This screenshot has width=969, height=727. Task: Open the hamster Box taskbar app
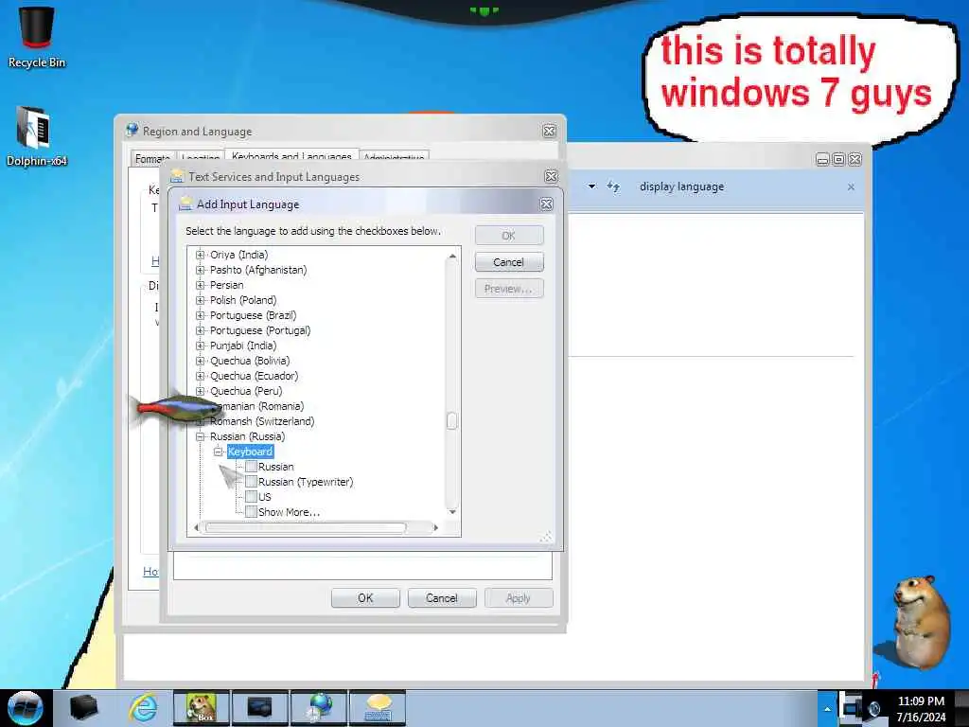tap(201, 708)
